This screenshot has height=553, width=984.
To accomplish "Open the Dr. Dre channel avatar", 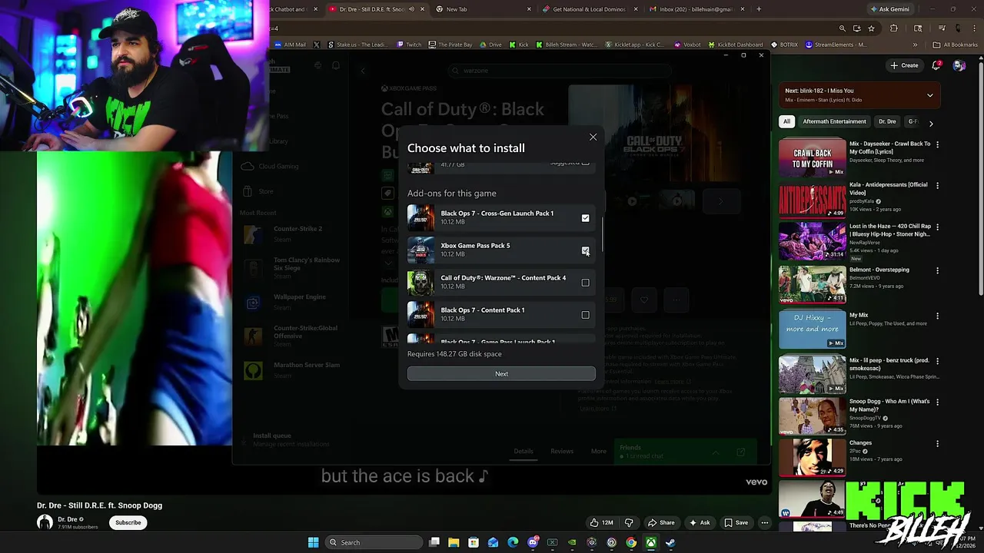I will point(45,522).
